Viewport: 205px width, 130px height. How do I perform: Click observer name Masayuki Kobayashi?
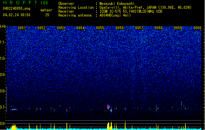click(x=117, y=4)
